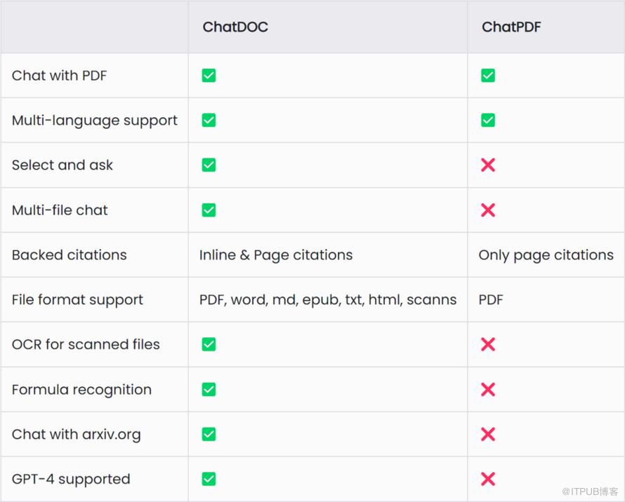Click ChatPDF red X for Select and ask

488,165
